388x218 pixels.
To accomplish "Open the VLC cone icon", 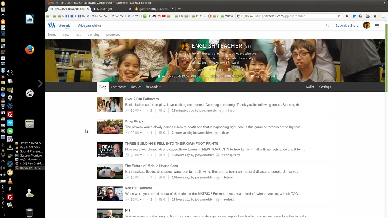I will [x=10, y=181].
